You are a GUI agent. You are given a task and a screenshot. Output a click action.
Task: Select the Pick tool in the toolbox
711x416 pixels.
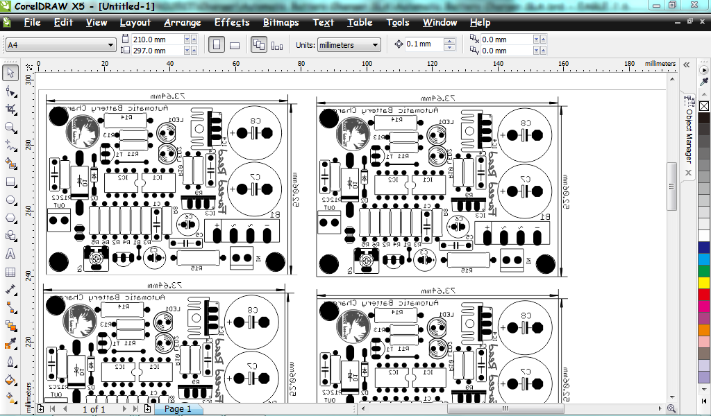[x=10, y=73]
